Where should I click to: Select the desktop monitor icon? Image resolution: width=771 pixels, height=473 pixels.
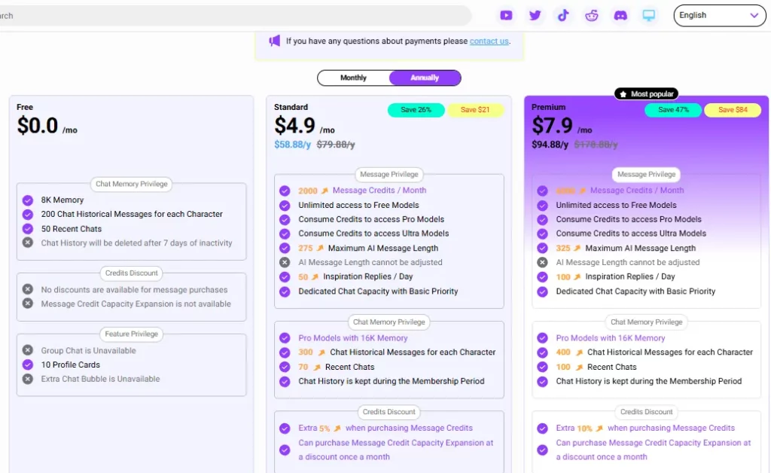pos(648,15)
